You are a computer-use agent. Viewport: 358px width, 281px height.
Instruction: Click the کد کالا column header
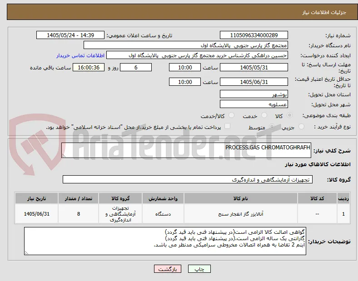tap(317, 198)
